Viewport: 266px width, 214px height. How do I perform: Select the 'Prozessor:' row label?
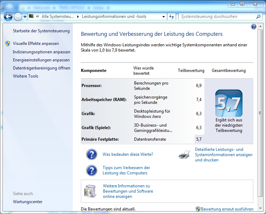coord(92,86)
